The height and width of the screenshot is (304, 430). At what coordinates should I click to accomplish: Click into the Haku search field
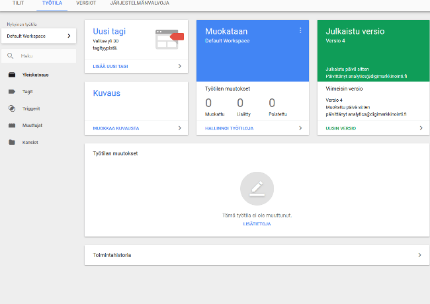(x=38, y=56)
